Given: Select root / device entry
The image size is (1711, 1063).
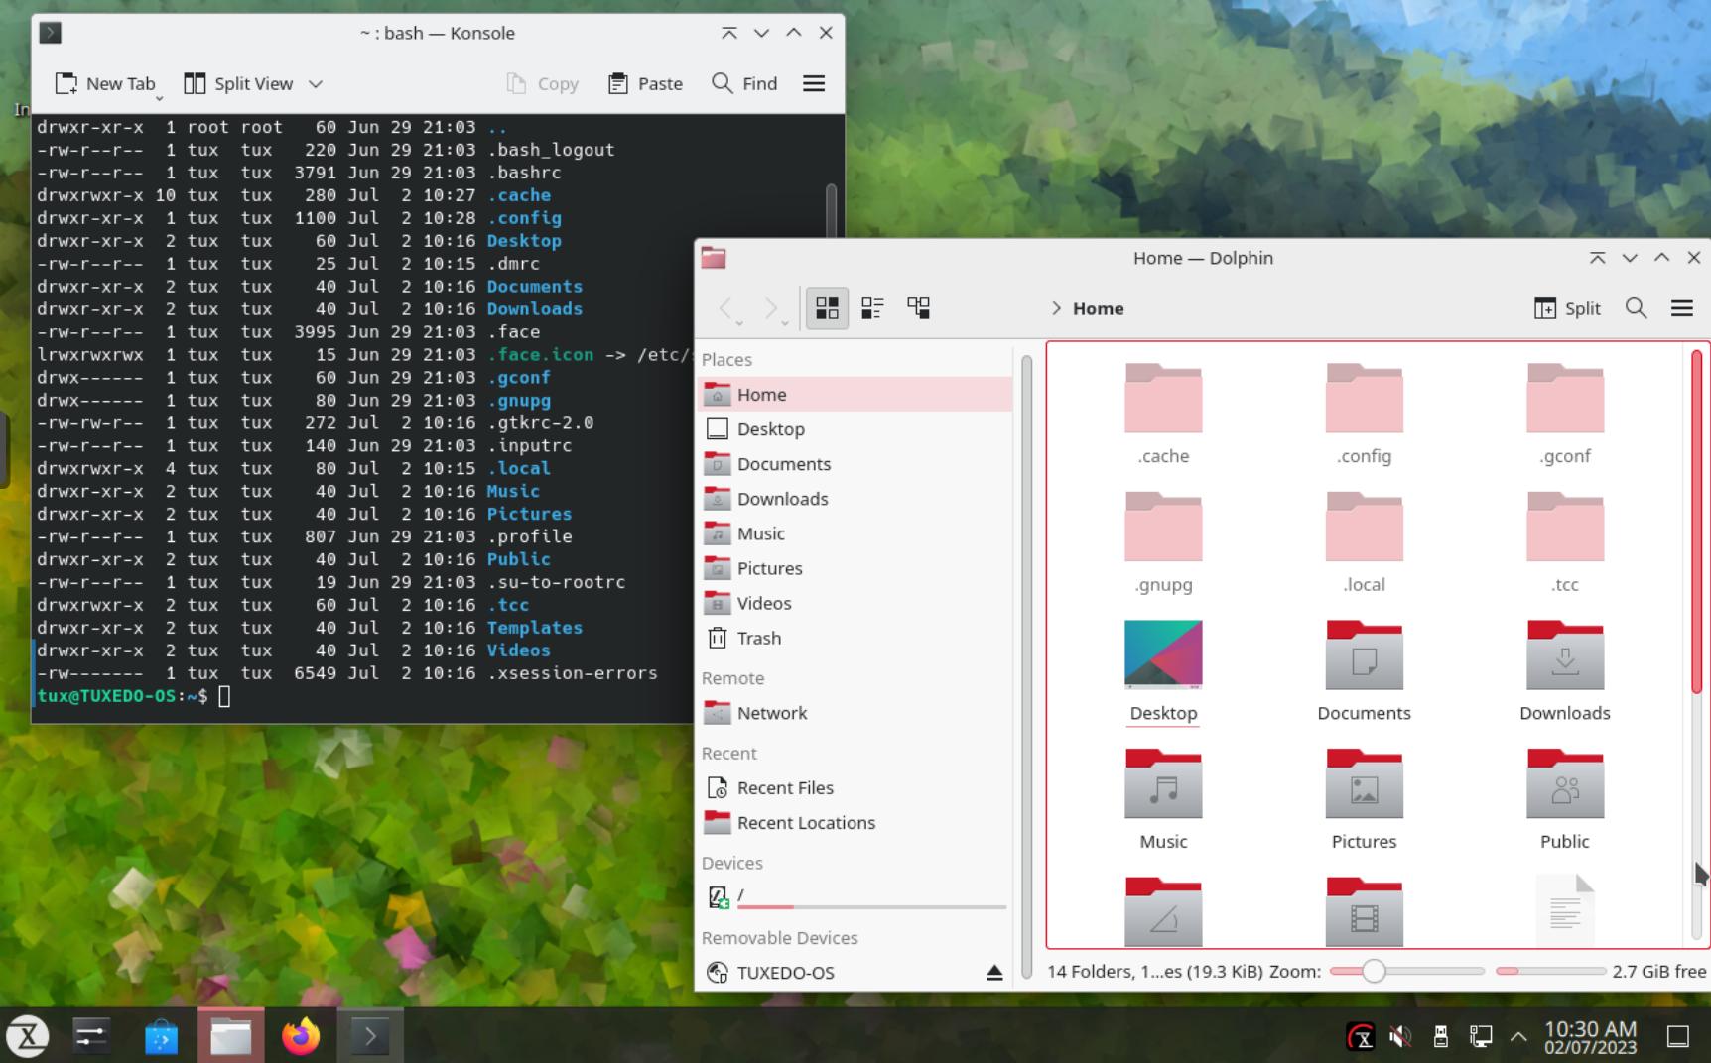Looking at the screenshot, I should click(x=855, y=897).
